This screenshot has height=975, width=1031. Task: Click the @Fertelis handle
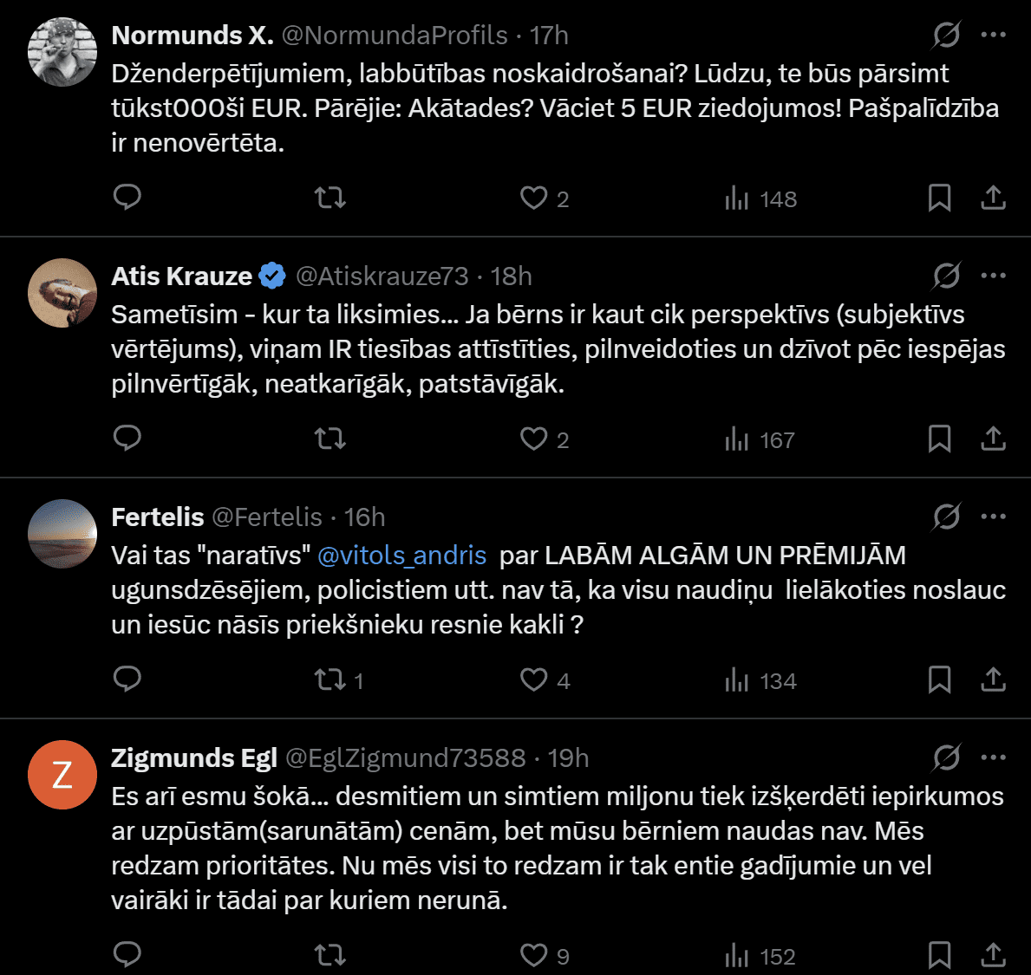[267, 517]
